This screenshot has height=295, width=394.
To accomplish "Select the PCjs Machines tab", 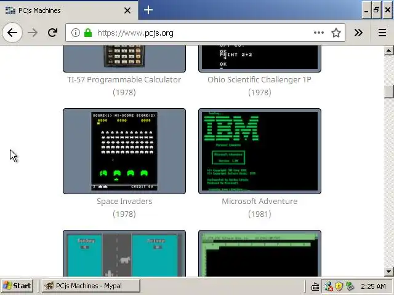I will pyautogui.click(x=68, y=10).
